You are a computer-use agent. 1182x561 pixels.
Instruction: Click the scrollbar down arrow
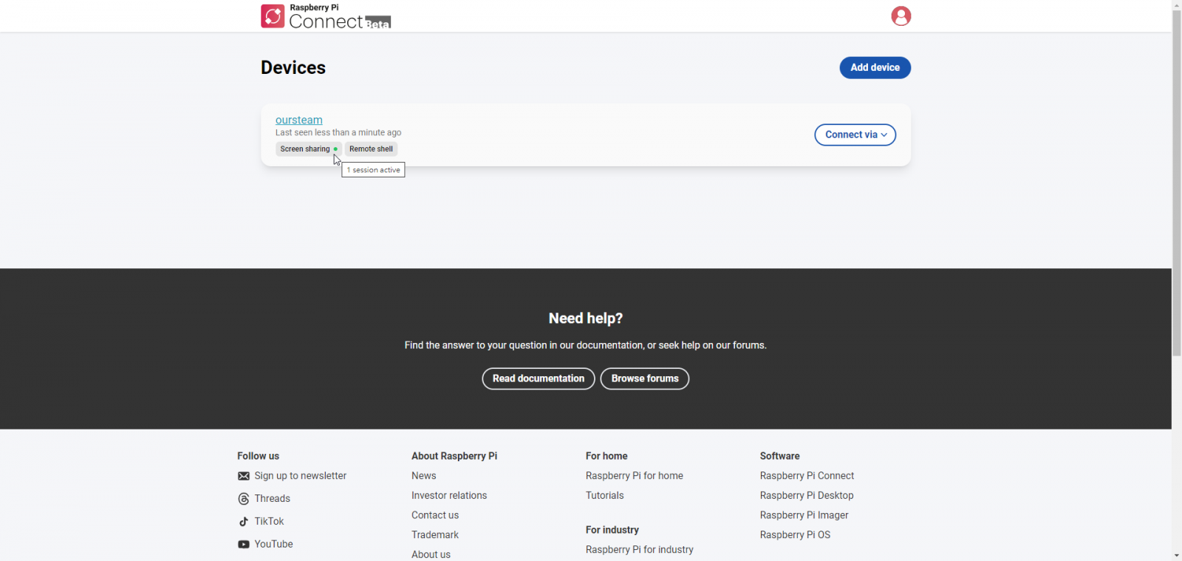[x=1176, y=555]
